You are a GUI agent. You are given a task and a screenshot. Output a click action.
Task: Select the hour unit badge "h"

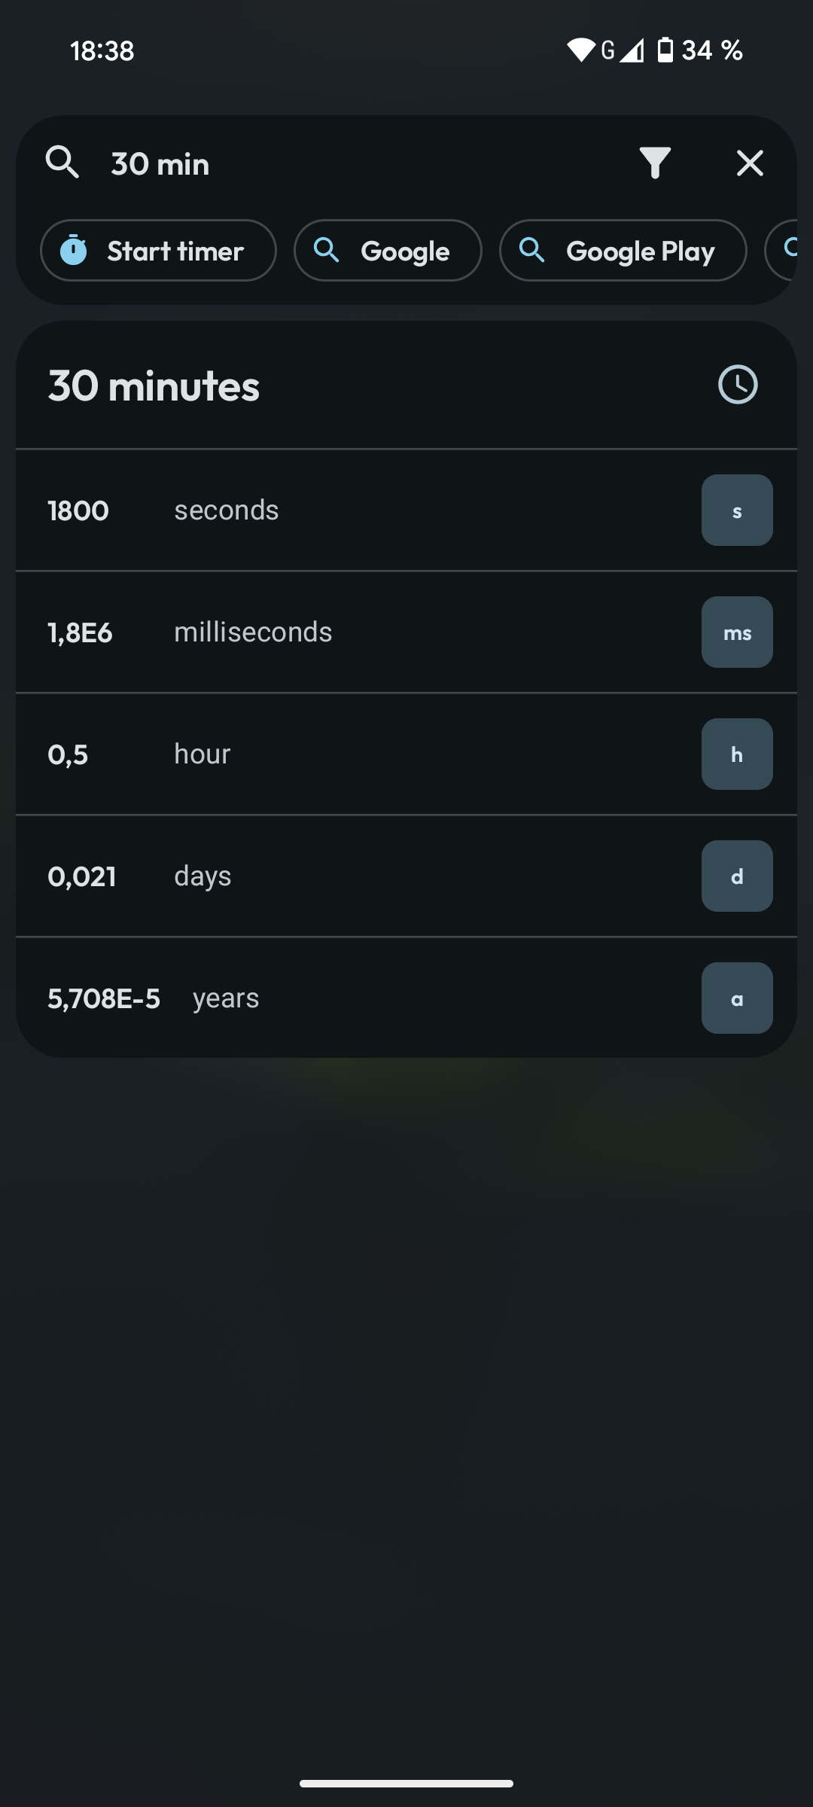coord(737,754)
